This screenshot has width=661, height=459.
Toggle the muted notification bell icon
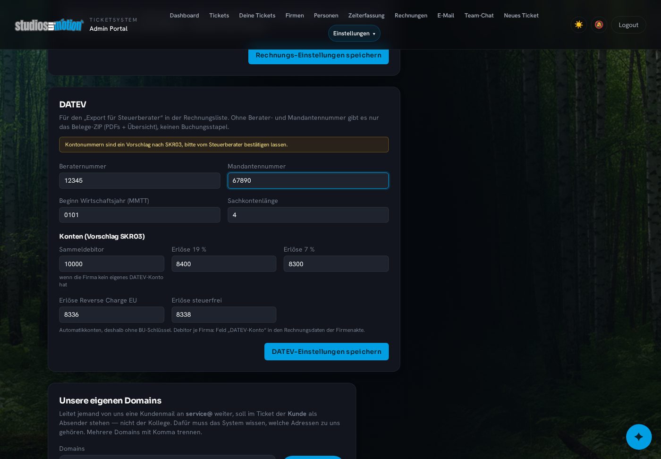coord(599,25)
